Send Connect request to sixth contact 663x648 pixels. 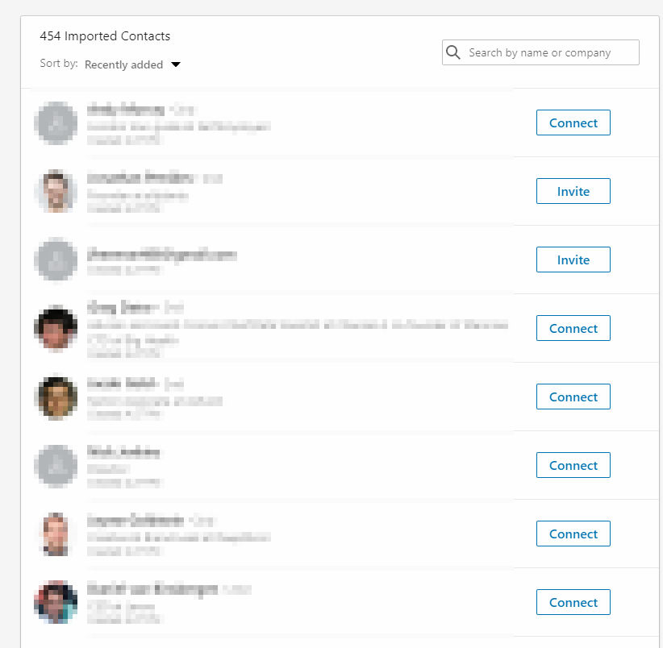573,466
